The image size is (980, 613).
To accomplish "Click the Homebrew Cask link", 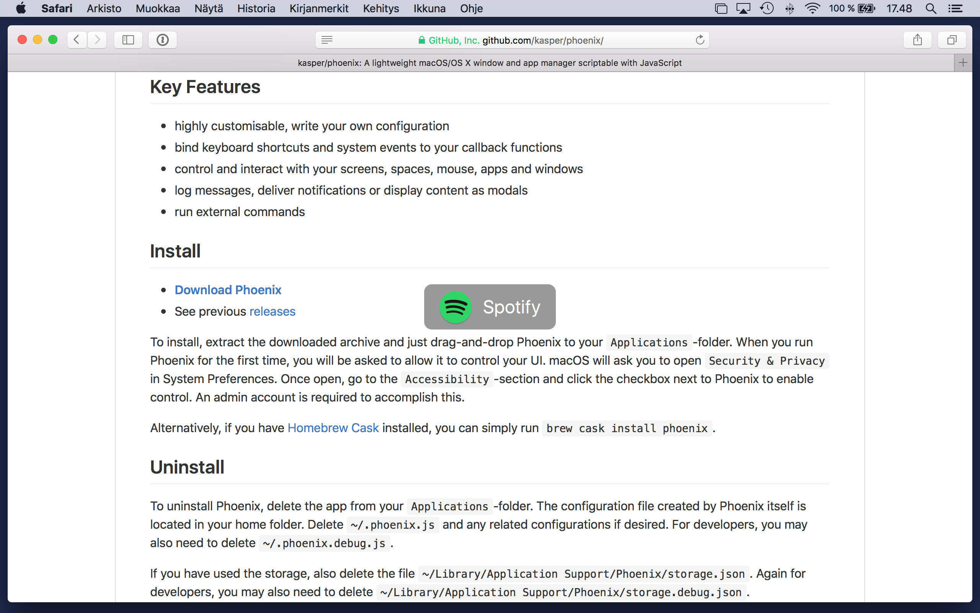I will pyautogui.click(x=333, y=428).
